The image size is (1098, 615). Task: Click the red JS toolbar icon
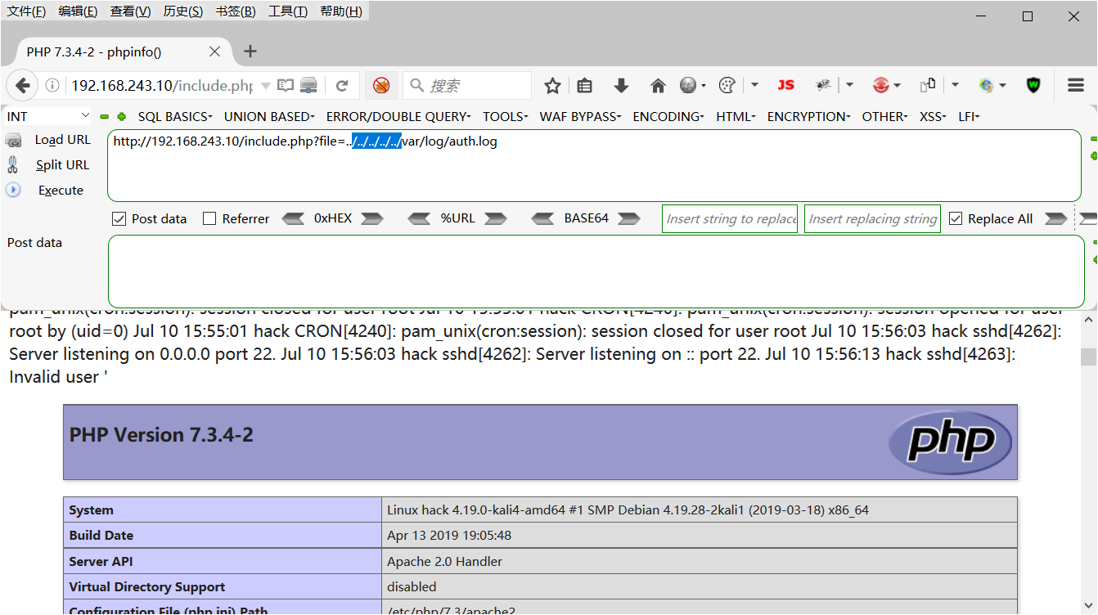click(785, 85)
